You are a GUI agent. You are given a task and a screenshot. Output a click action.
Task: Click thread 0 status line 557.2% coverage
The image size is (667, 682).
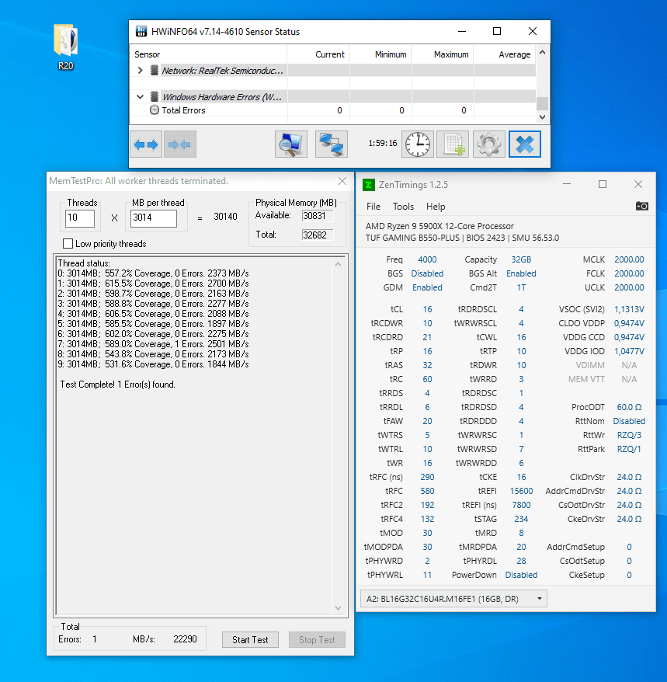(x=153, y=273)
